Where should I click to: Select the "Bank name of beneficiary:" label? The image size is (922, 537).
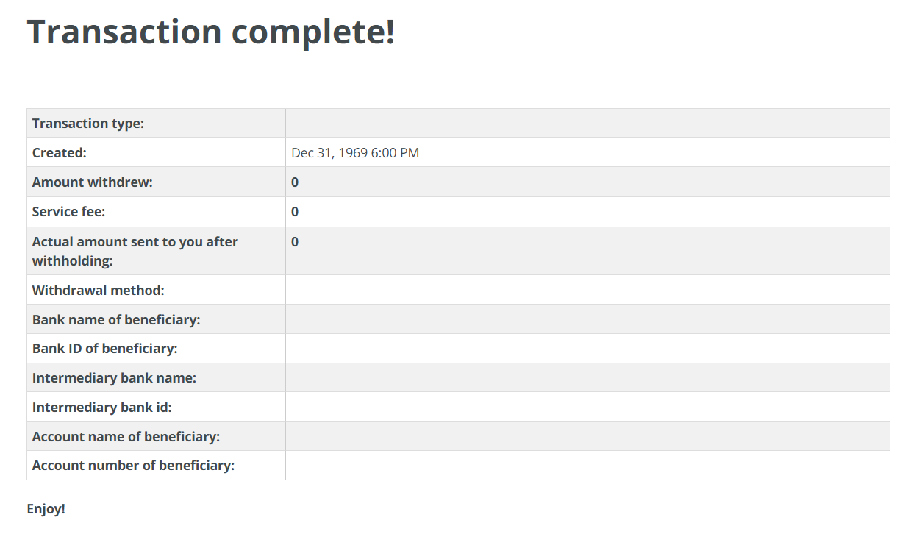click(x=116, y=320)
